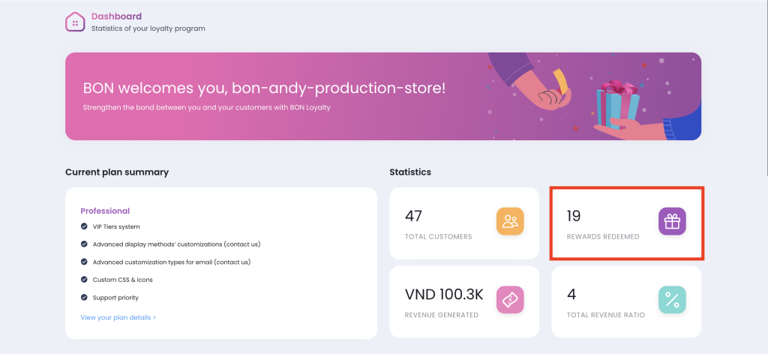
Task: Click the orange Total Customers people icon
Action: (510, 221)
